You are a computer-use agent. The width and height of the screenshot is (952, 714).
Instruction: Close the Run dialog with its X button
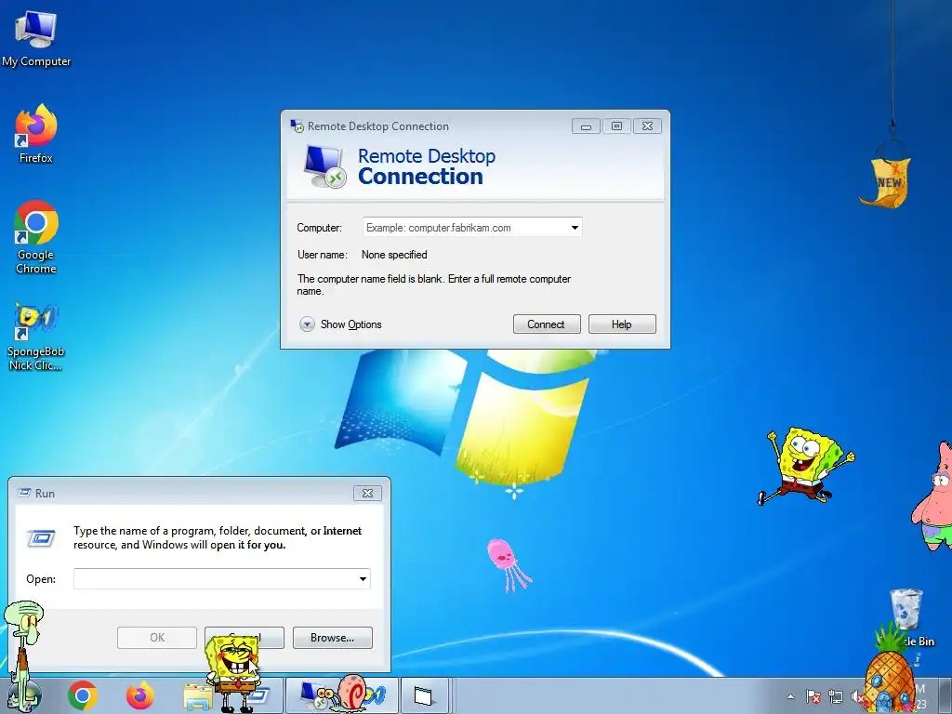[x=367, y=493]
